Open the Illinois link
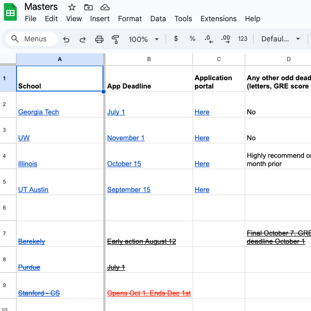Image resolution: width=311 pixels, height=311 pixels. point(27,164)
